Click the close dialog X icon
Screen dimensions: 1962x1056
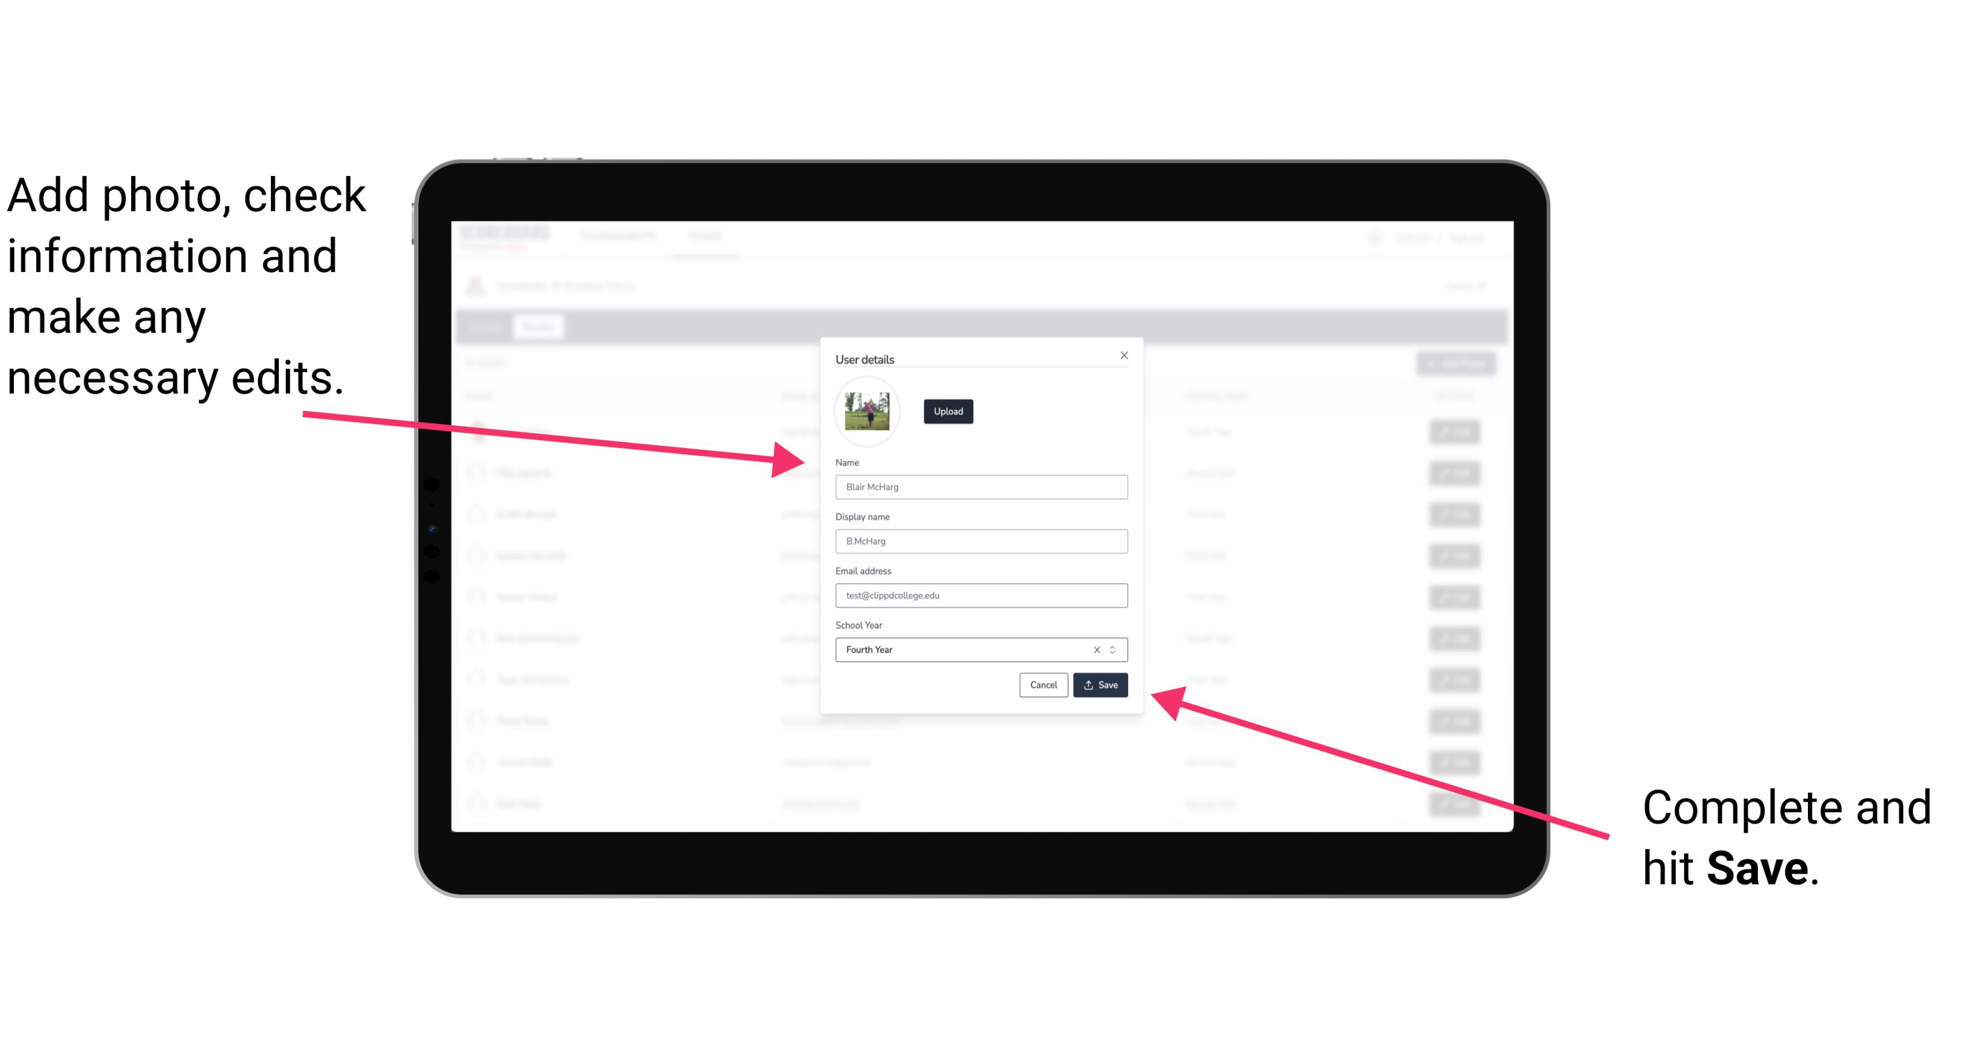(x=1124, y=355)
